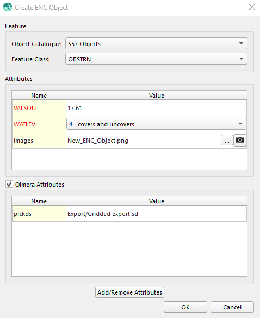Image resolution: width=260 pixels, height=318 pixels.
Task: Confirm with the OK button
Action: 185,307
